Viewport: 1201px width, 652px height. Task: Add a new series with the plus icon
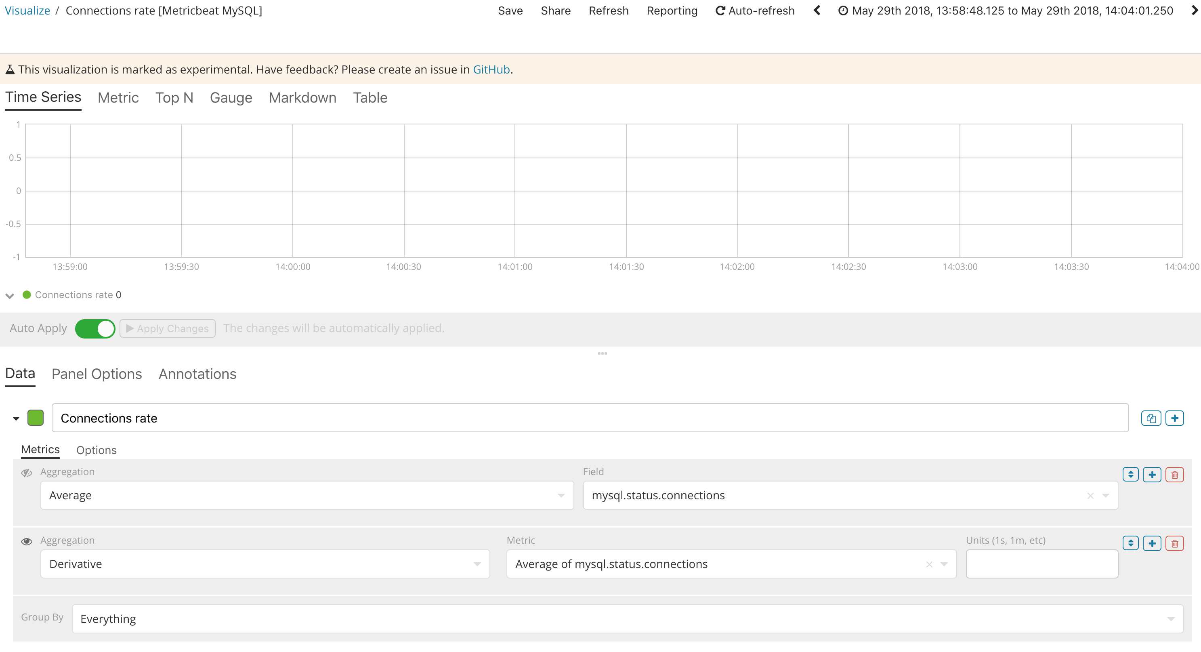[1175, 418]
